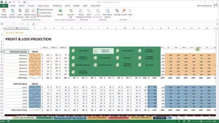
Task: Open the Columns Match tool
Action: tap(44, 16)
